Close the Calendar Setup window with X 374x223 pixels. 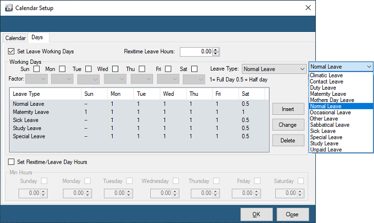pos(308,8)
